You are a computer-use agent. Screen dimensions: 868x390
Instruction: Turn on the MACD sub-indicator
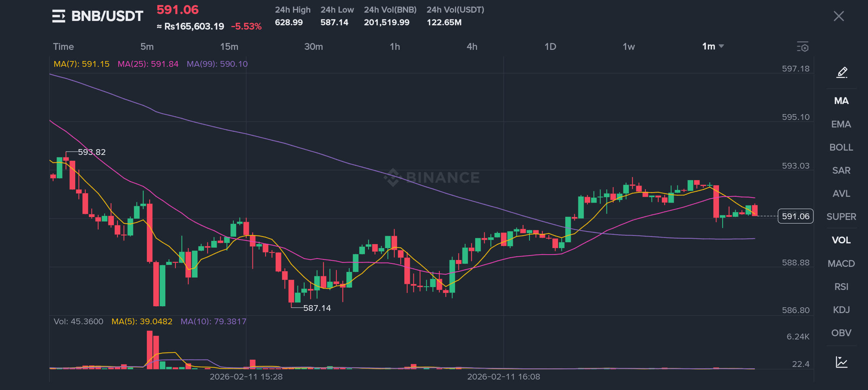coord(841,264)
